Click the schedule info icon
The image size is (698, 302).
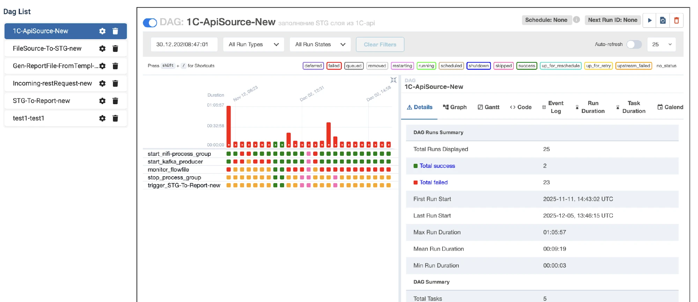(576, 20)
